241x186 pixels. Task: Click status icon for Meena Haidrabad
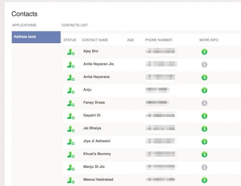(71, 180)
